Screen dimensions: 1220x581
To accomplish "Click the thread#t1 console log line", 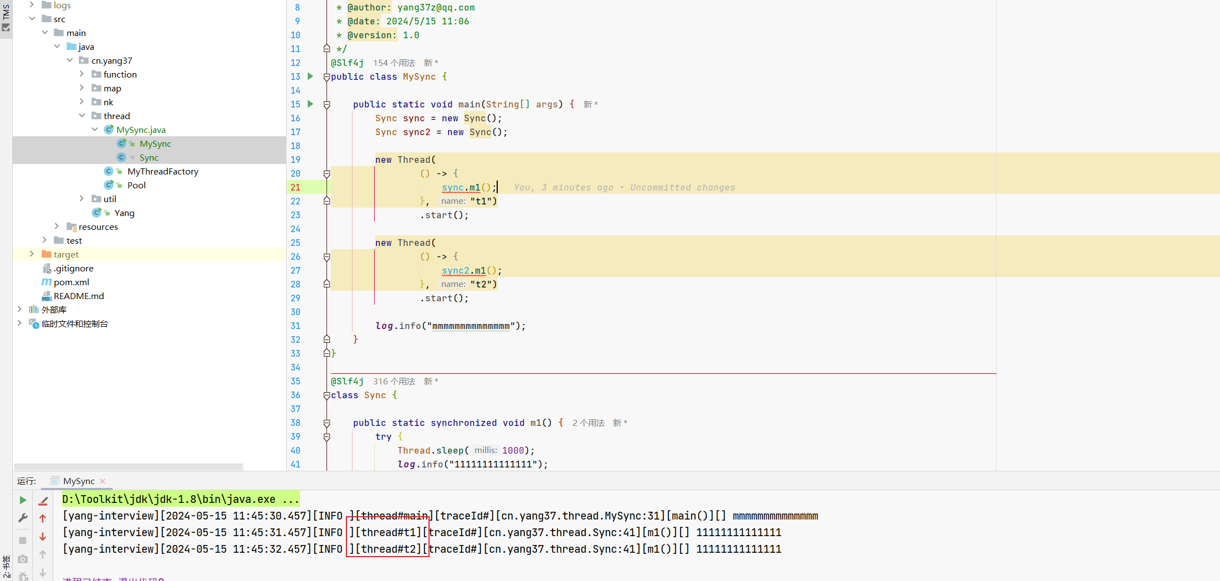I will [422, 532].
